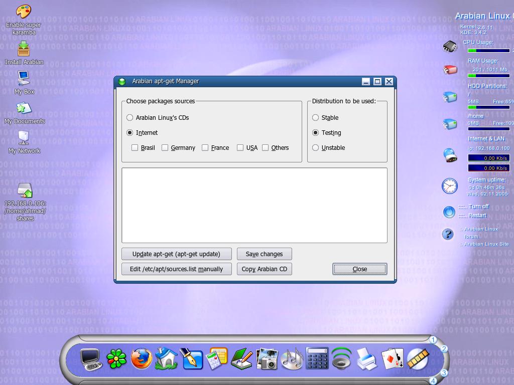Viewport: 514px width, 385px height.
Task: Select the Testing distribution option
Action: click(x=315, y=132)
